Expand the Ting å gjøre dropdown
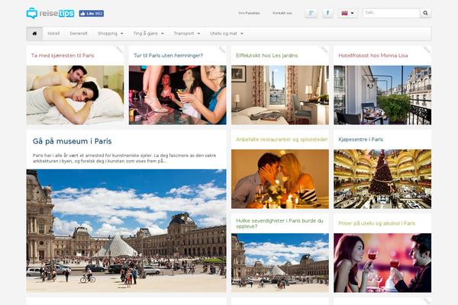Image resolution: width=458 pixels, height=305 pixels. [x=148, y=34]
